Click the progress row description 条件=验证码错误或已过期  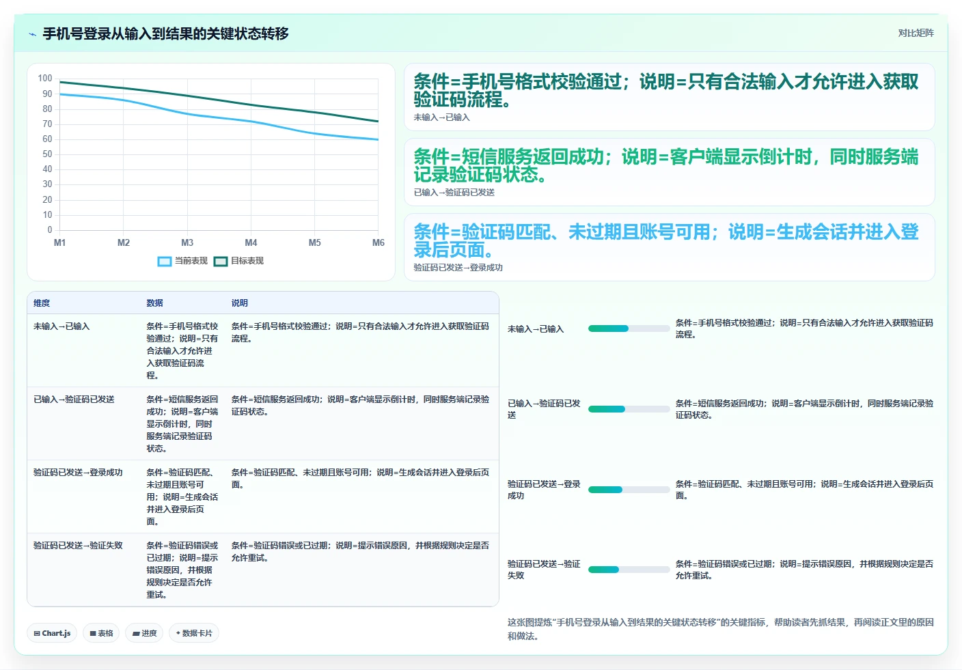pos(804,570)
